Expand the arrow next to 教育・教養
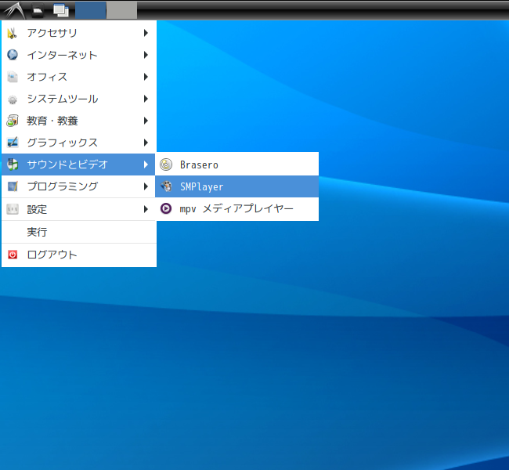 pyautogui.click(x=146, y=121)
